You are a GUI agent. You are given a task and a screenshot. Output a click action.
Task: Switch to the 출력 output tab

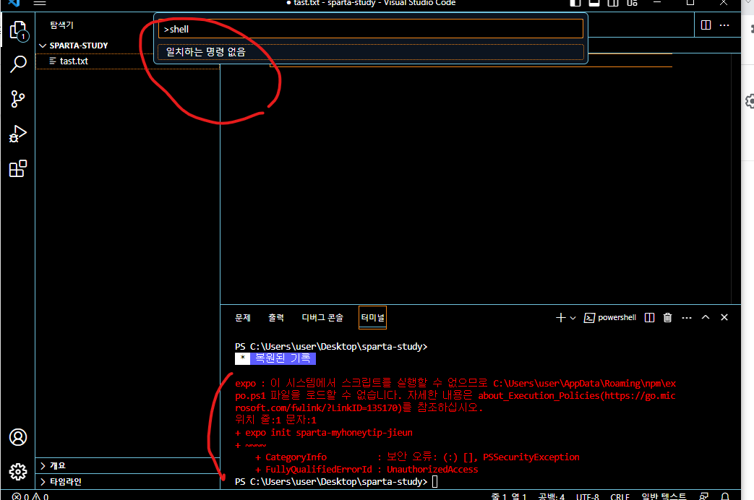pyautogui.click(x=276, y=318)
